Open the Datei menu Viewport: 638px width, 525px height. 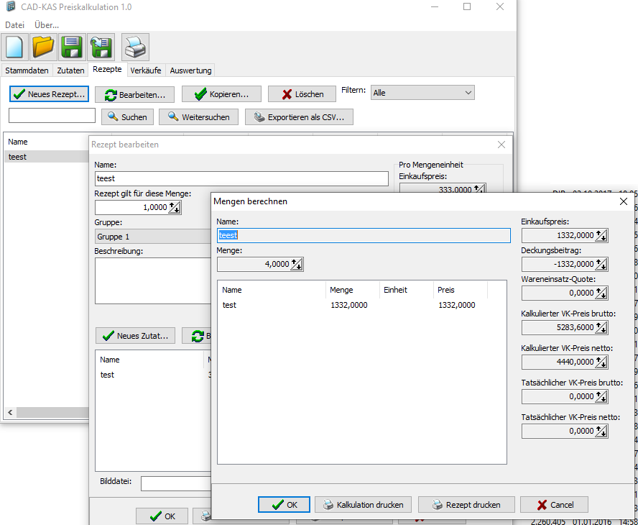pyautogui.click(x=14, y=25)
